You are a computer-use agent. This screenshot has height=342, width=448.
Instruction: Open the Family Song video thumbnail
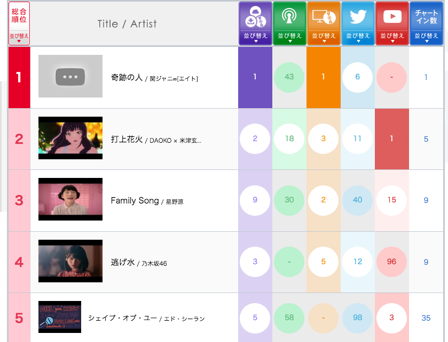click(70, 200)
